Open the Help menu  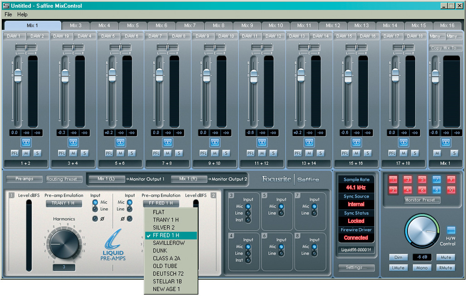coord(22,14)
